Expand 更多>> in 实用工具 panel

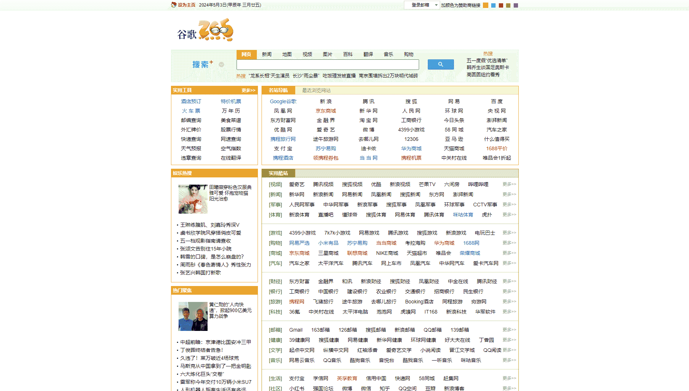click(x=249, y=91)
